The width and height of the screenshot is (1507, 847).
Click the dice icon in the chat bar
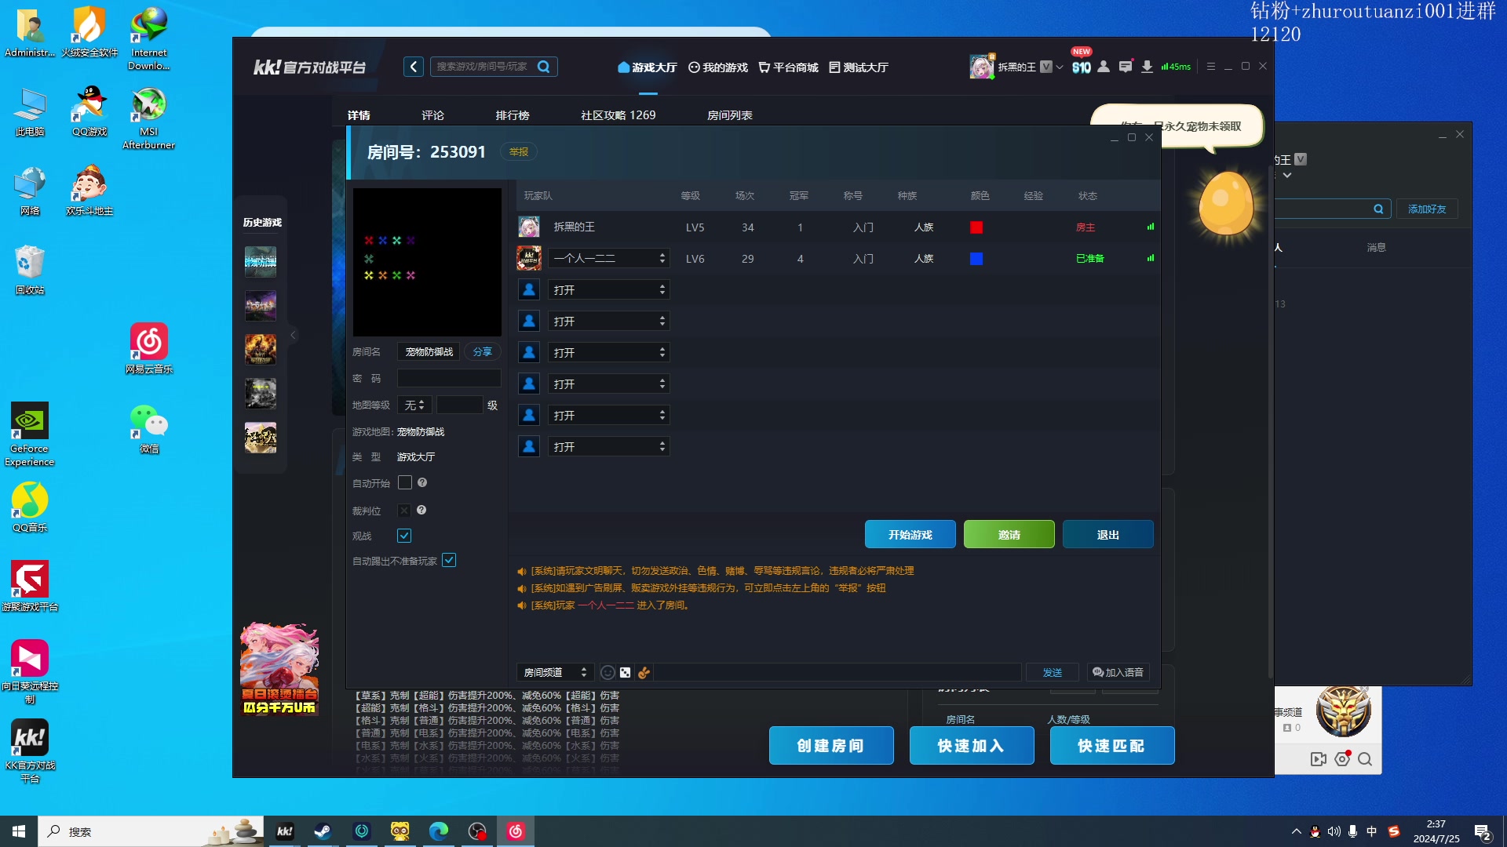pyautogui.click(x=625, y=672)
